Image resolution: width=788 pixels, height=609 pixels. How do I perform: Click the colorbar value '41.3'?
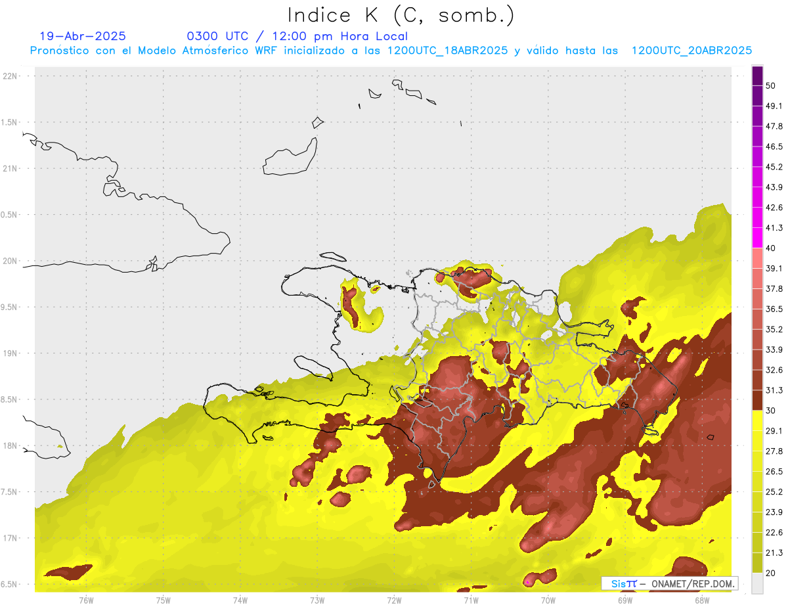[774, 228]
